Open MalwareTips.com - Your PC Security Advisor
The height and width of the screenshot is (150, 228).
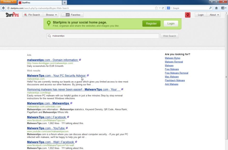(x=56, y=76)
